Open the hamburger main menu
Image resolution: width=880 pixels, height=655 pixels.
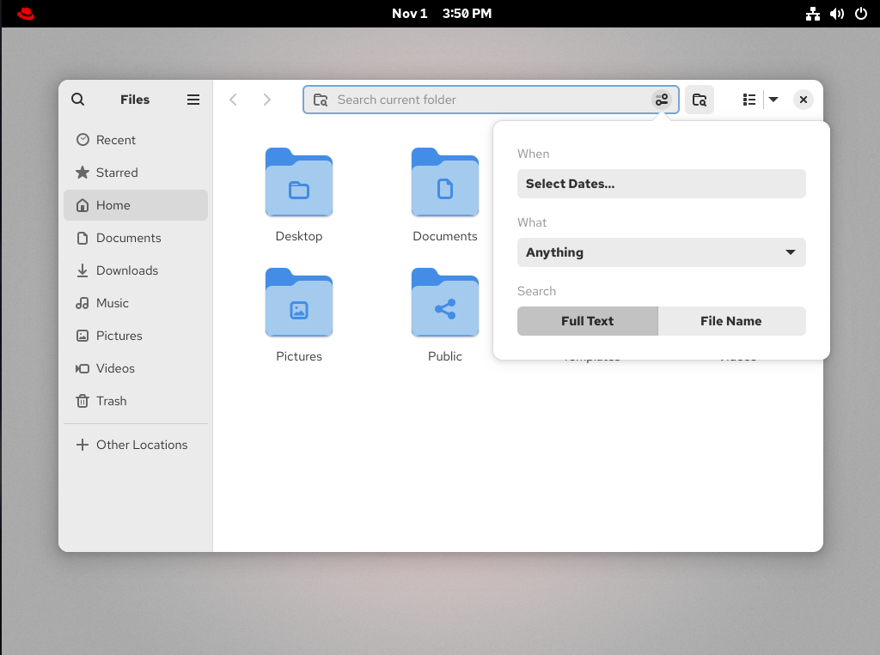coord(193,100)
